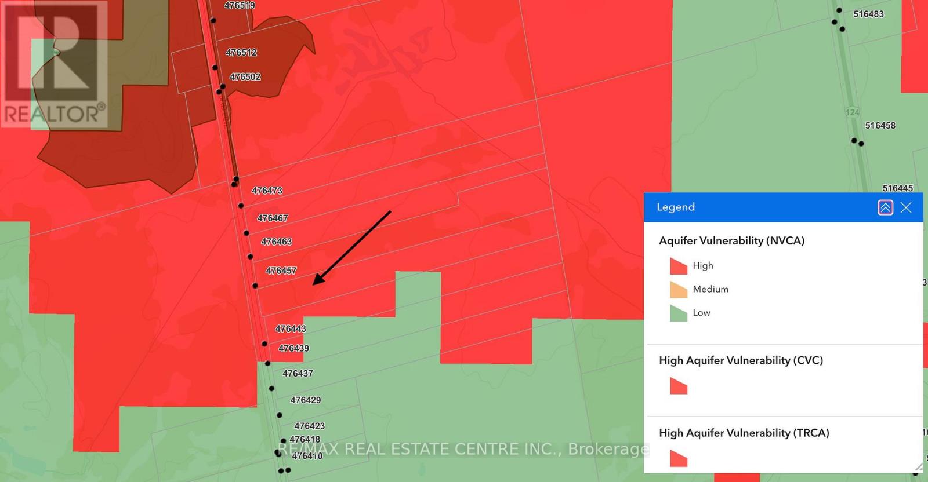Click the Low vulnerability green swatch

coord(678,313)
